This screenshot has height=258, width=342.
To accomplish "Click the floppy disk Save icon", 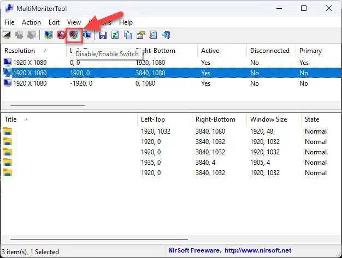I will 103,35.
